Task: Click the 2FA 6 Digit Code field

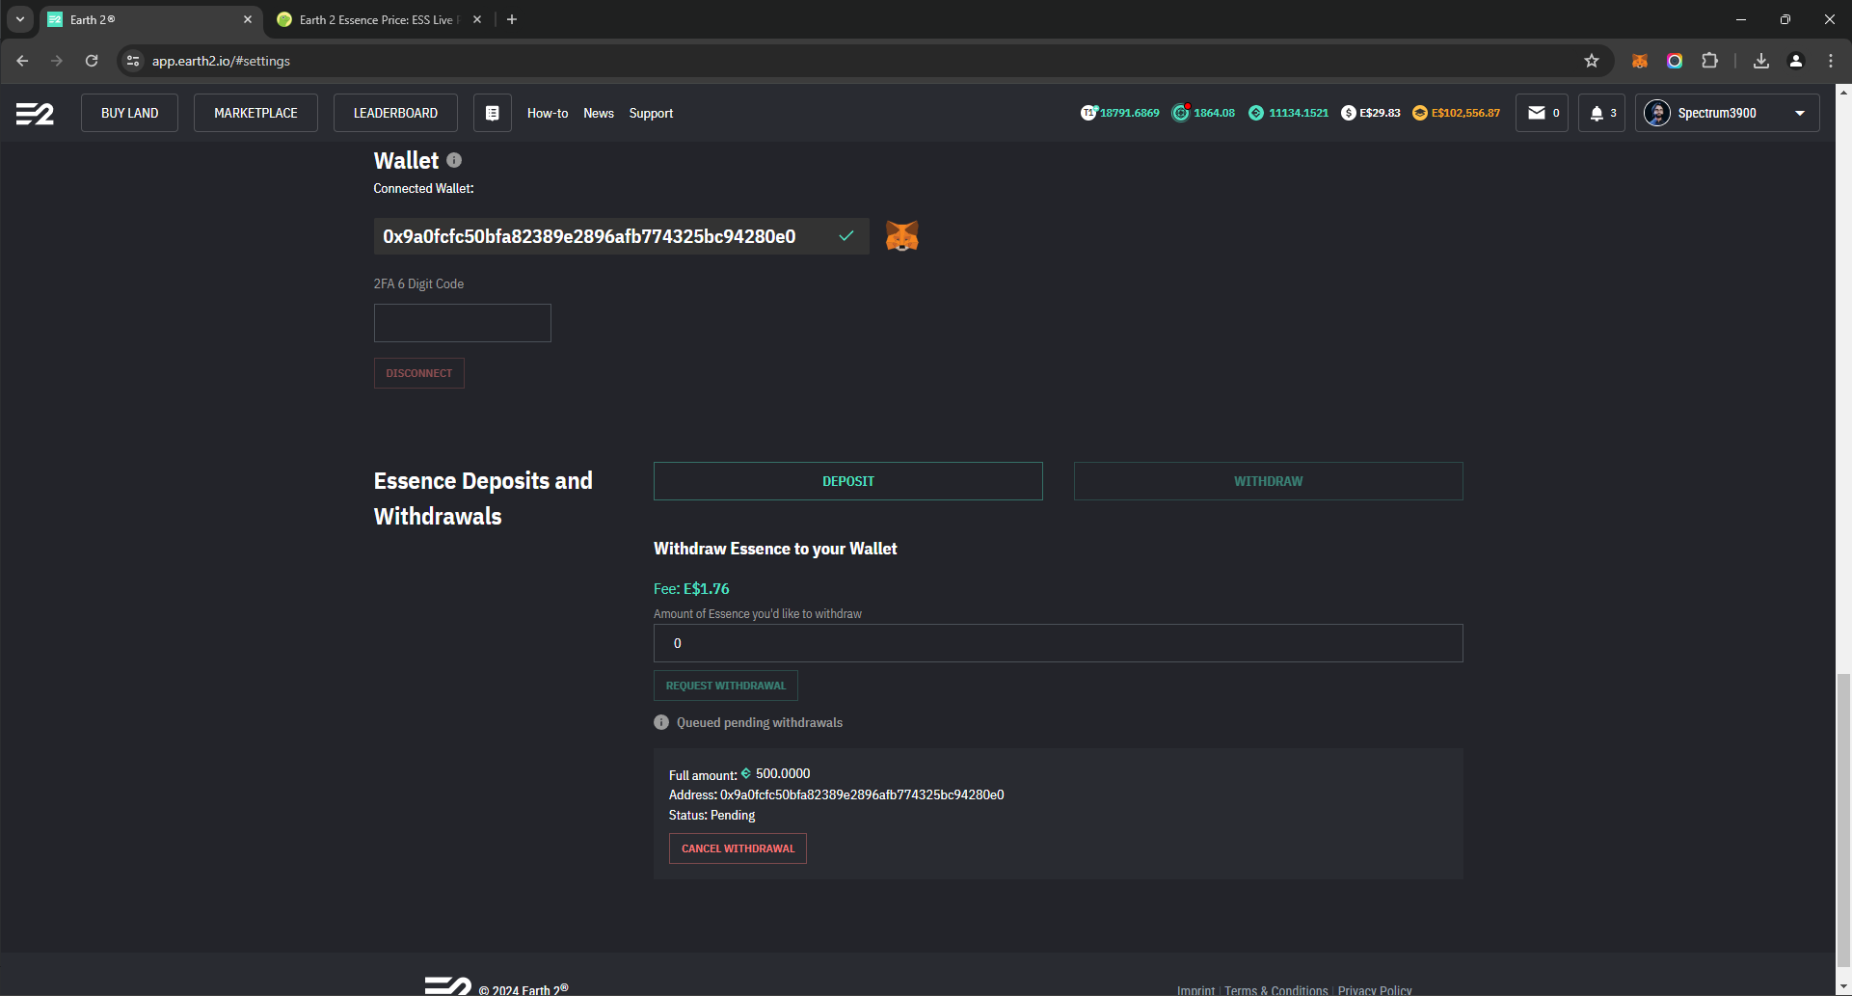Action: (x=462, y=323)
